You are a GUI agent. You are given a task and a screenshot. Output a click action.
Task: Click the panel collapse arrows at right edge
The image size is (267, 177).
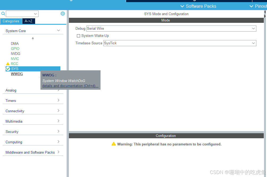(265, 14)
